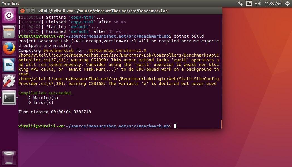Open the 11:00 AM clock calendar
The image size is (292, 167).
coord(273,3)
